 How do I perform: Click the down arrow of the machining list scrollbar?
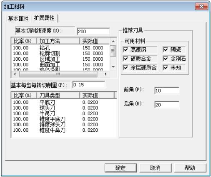point(113,67)
